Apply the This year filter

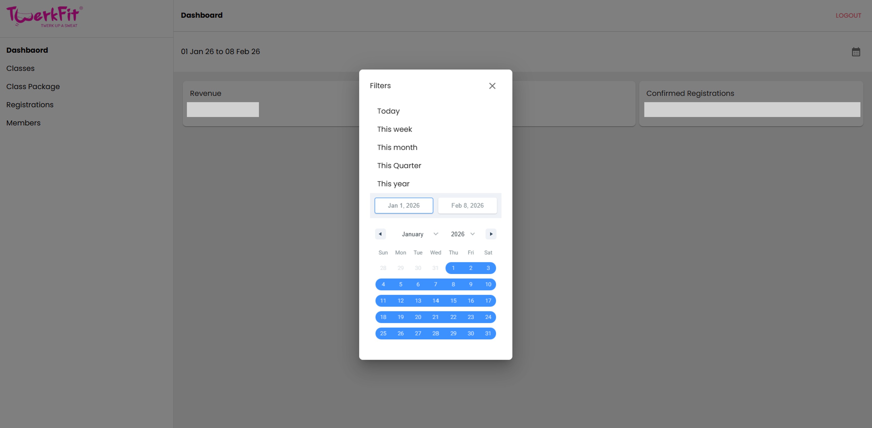(x=393, y=184)
